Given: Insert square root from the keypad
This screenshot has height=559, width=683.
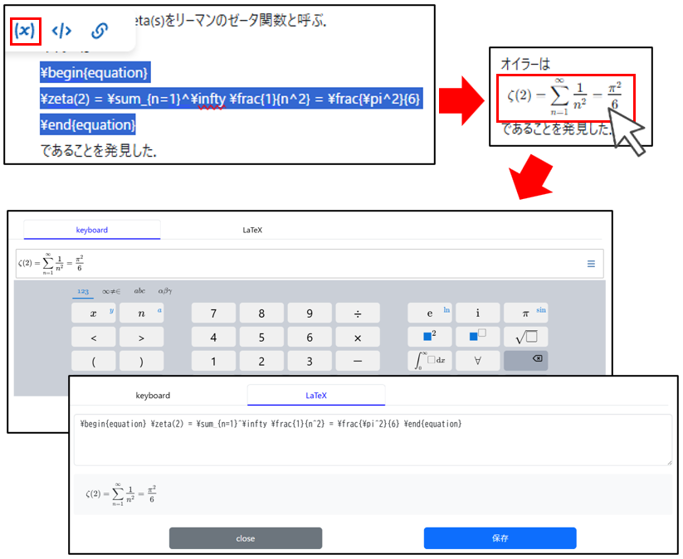Looking at the screenshot, I should click(x=525, y=337).
